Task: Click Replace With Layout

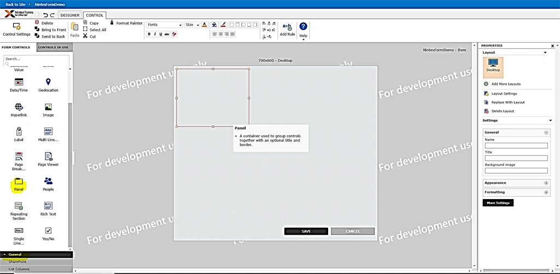Action: (504, 102)
